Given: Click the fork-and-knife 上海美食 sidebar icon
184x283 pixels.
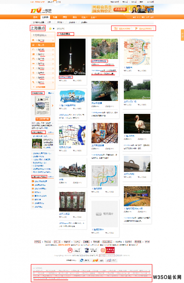Looking at the screenshot, I should tap(33, 73).
